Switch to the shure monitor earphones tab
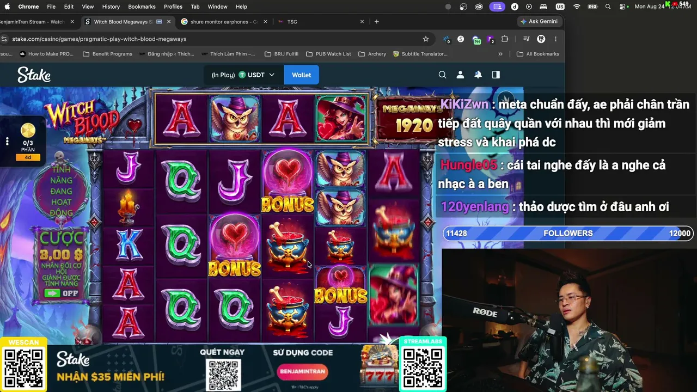The width and height of the screenshot is (697, 392). tap(223, 22)
